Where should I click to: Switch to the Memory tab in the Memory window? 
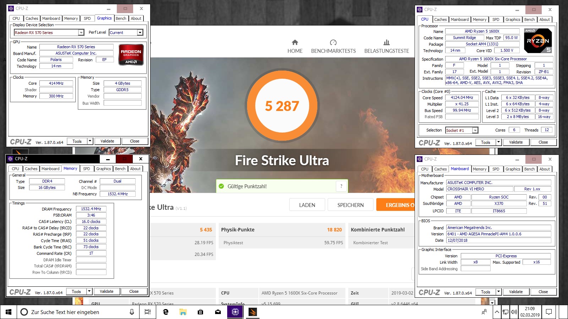click(x=70, y=169)
